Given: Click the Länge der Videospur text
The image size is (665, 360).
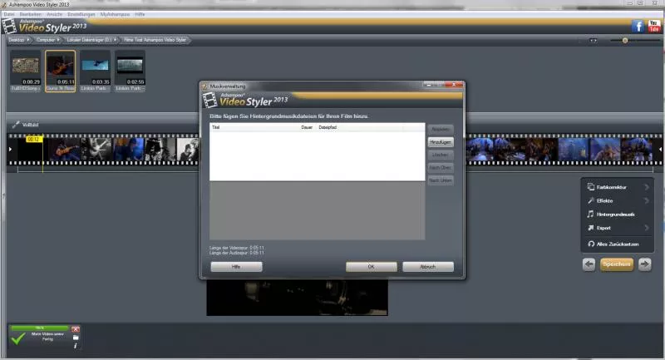Looking at the screenshot, I should point(237,248).
